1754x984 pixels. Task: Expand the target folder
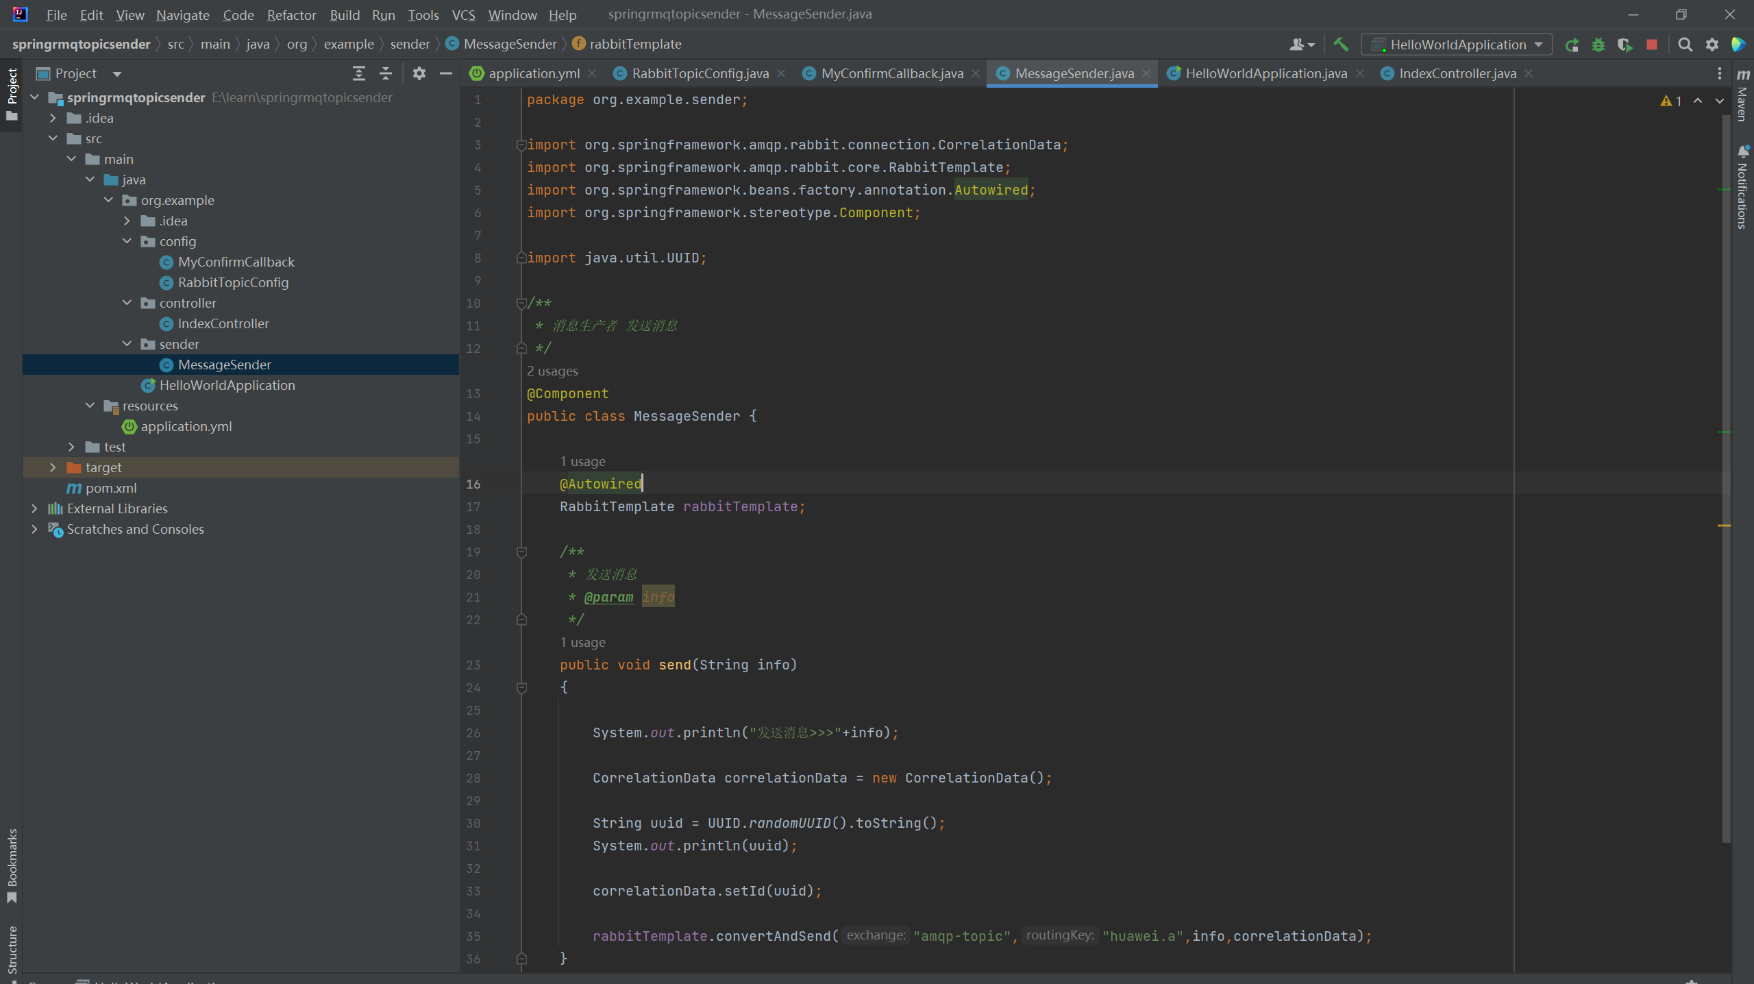[53, 467]
